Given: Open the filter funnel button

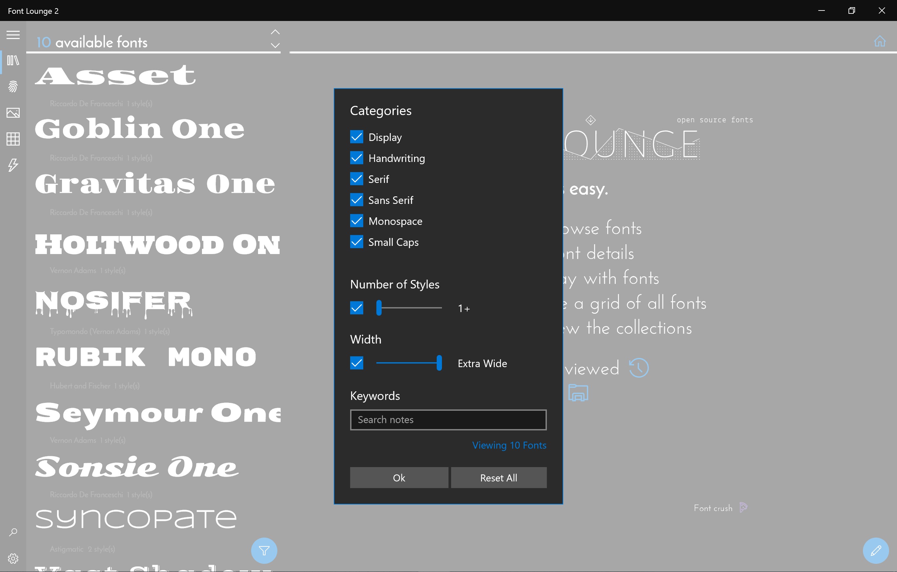Looking at the screenshot, I should pyautogui.click(x=264, y=550).
